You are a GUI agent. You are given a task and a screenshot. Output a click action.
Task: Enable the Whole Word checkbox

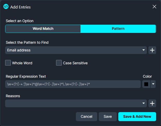click(8, 63)
